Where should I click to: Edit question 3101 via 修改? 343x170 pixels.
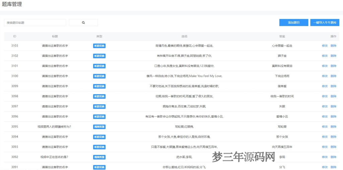(x=325, y=66)
